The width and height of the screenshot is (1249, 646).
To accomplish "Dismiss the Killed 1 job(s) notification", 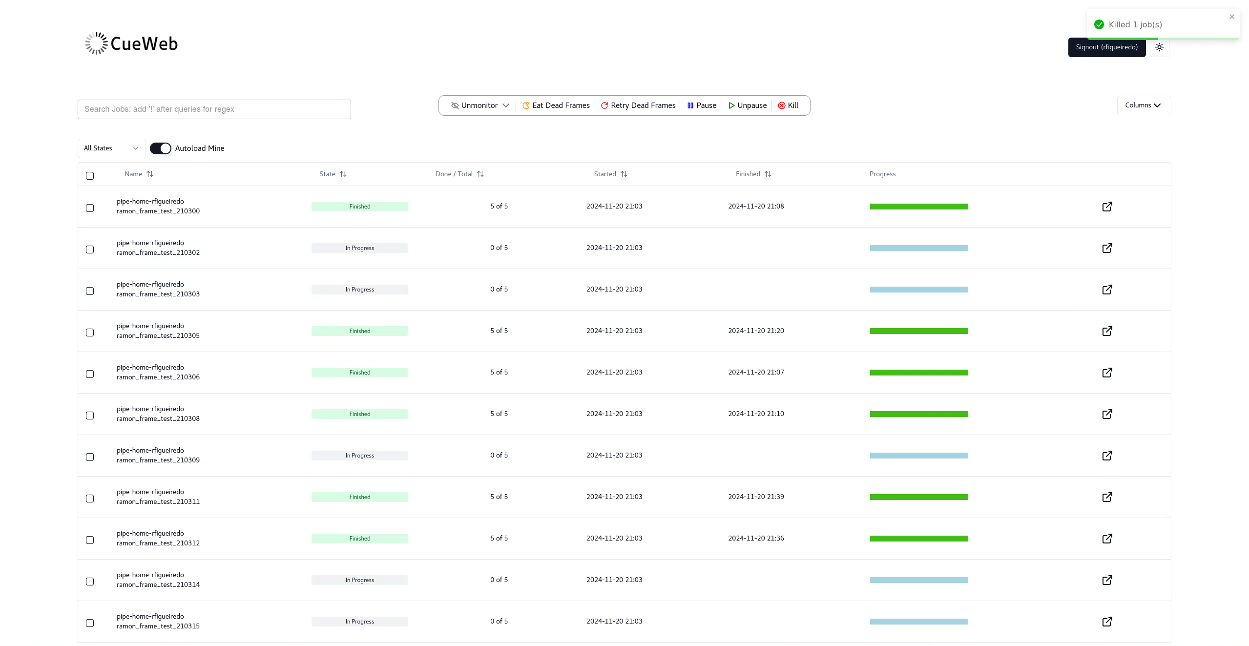I will tap(1231, 17).
